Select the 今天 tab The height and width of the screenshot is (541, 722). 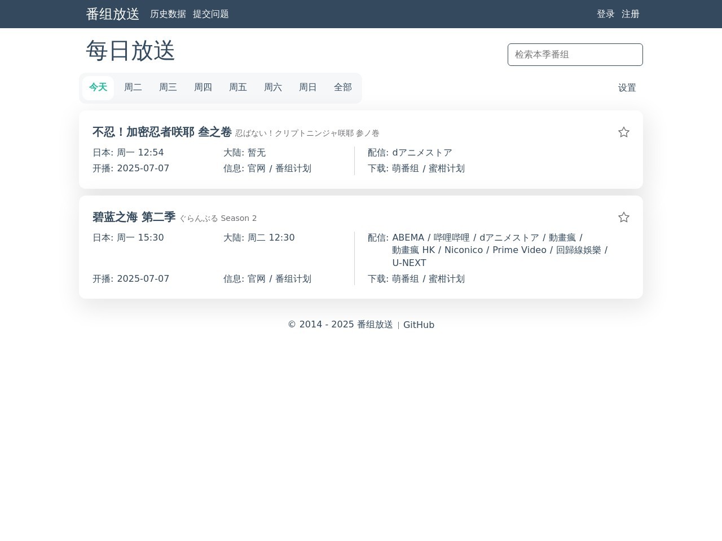[x=98, y=87]
